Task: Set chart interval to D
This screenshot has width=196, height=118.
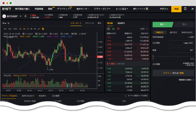Action: 28,29
